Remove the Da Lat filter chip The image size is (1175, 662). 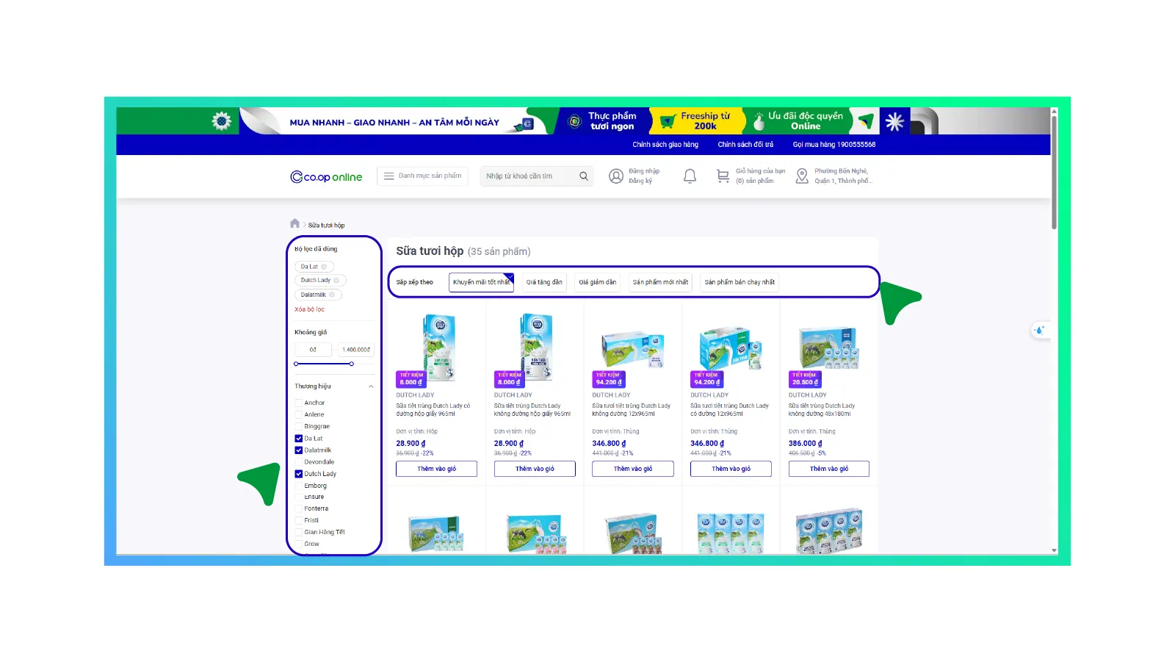[324, 267]
